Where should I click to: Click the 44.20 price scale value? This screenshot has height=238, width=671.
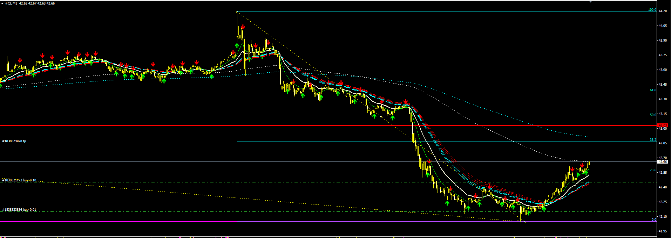pos(663,11)
